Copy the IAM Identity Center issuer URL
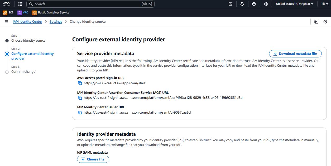Screen dimensions: 331x166 tap(80, 113)
